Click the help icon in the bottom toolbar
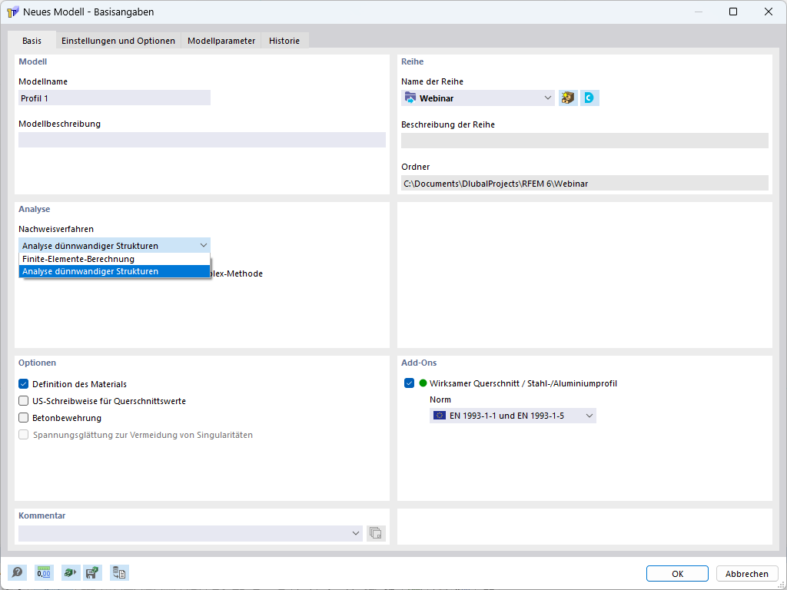The width and height of the screenshot is (787, 590). pyautogui.click(x=17, y=573)
